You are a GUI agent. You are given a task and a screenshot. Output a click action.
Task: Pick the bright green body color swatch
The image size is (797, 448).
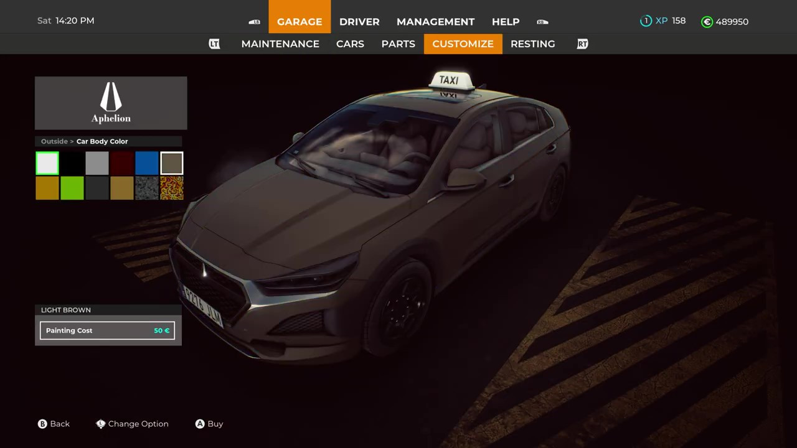[72, 189]
